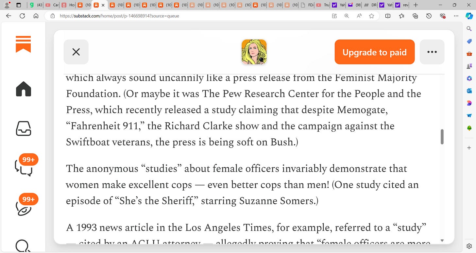Go back with browser back arrow

tap(8, 16)
